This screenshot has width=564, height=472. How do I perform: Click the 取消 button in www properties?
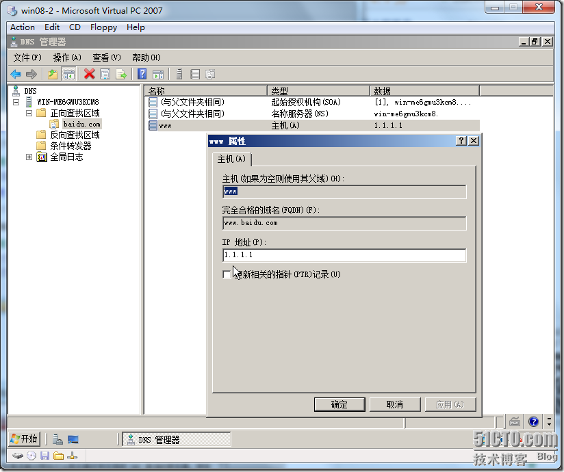click(x=395, y=404)
